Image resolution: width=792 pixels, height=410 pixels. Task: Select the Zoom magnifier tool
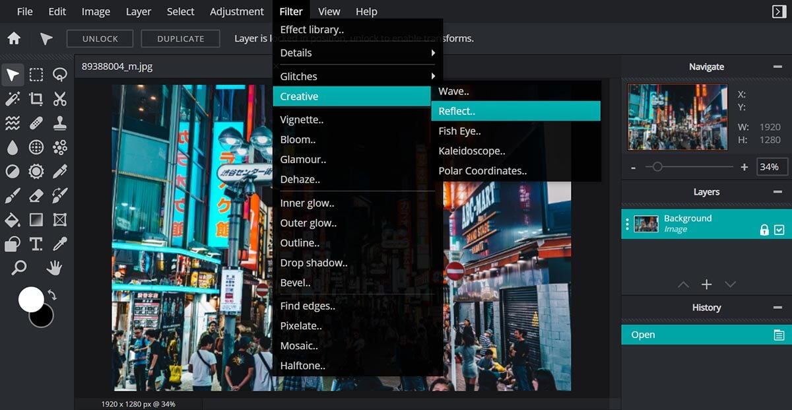pos(18,268)
